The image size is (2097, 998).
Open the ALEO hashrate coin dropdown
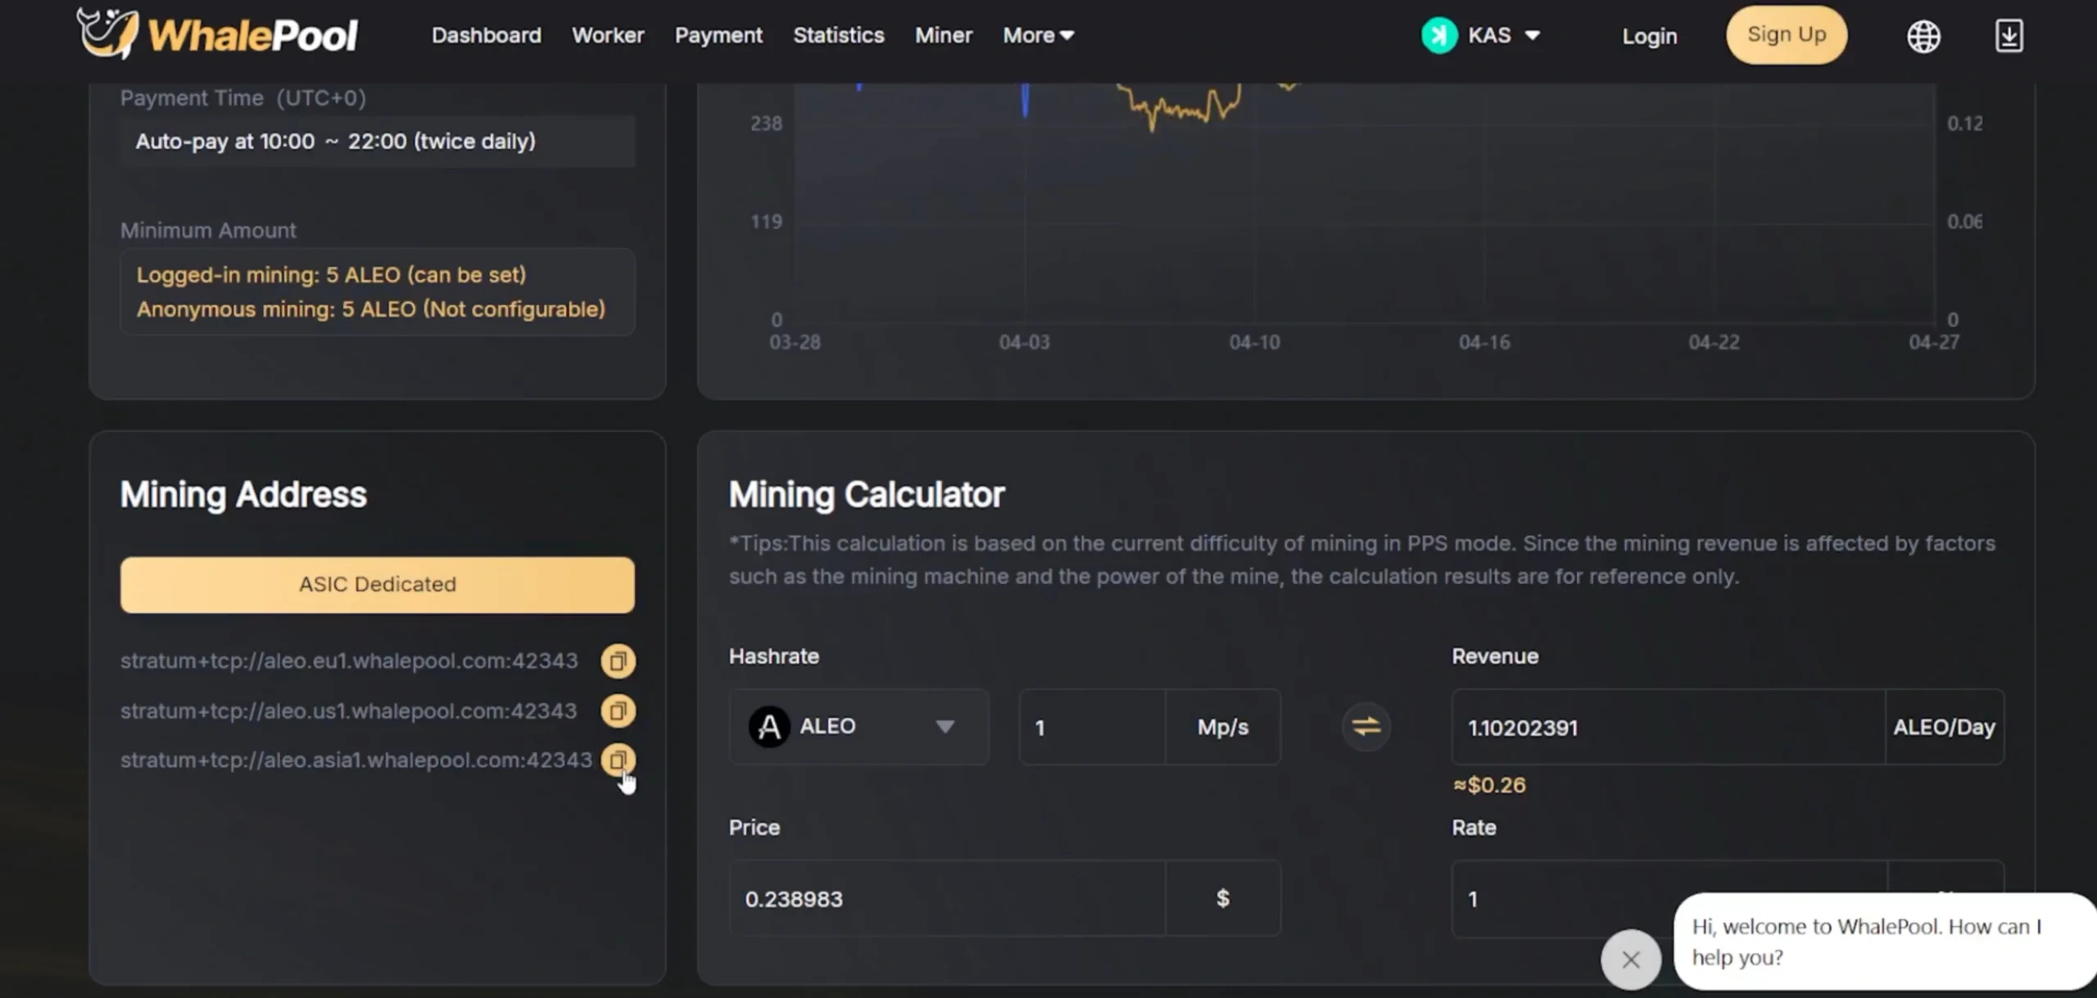pos(858,727)
